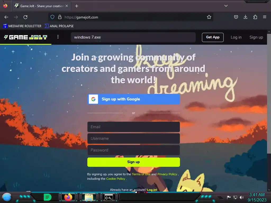
Task: Click the browser Forward arrow
Action: [x=16, y=17]
